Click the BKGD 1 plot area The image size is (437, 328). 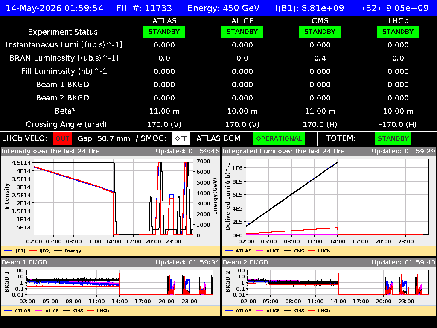120,282
